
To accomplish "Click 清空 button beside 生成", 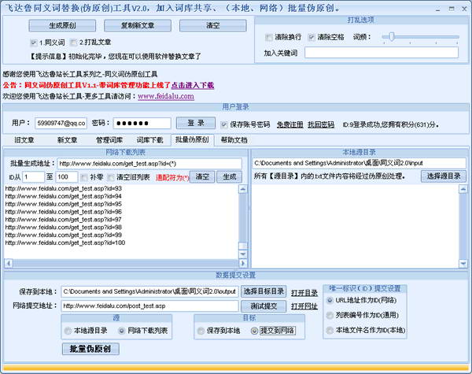I will pyautogui.click(x=203, y=176).
